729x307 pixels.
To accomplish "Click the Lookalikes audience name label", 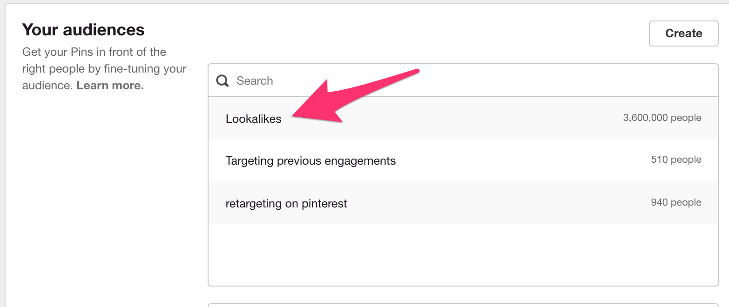I will pos(253,119).
